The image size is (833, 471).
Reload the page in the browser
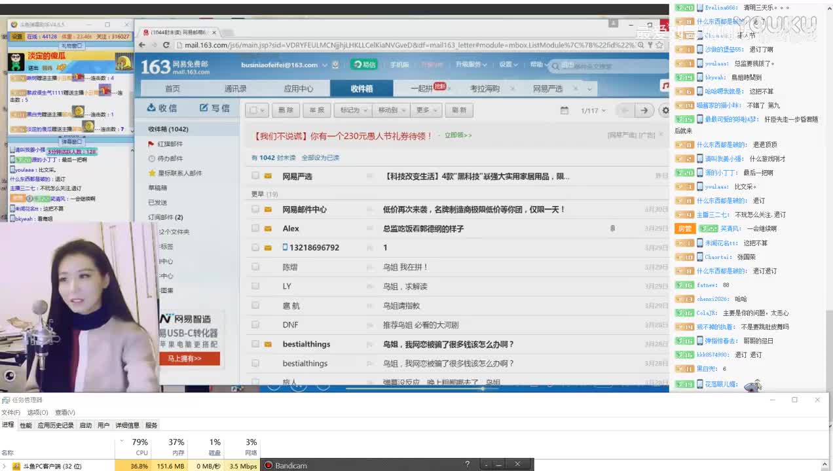coord(166,45)
